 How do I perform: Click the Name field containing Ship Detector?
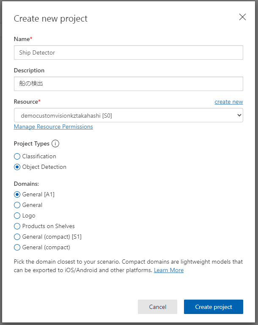click(128, 52)
